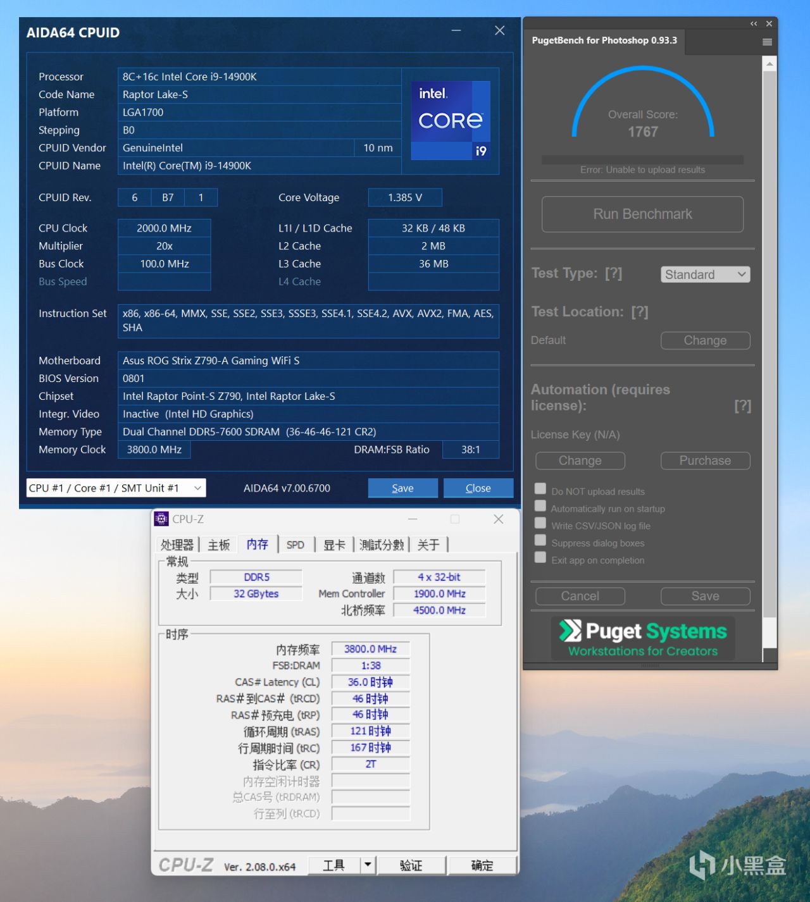This screenshot has height=902, width=810.
Task: Switch to the 主板 tab in CPU-Z
Action: pyautogui.click(x=219, y=545)
